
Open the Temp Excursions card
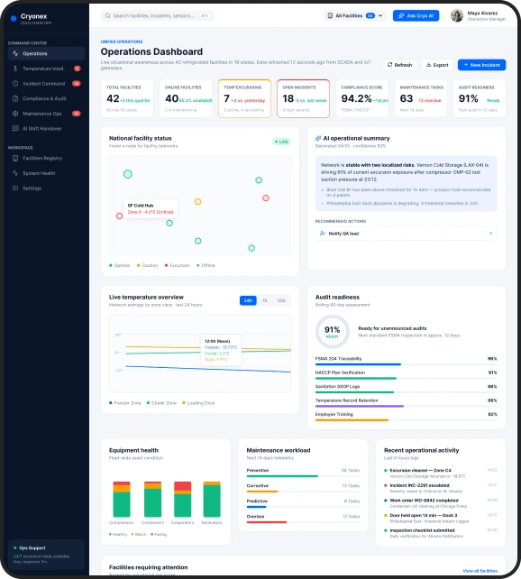click(244, 98)
